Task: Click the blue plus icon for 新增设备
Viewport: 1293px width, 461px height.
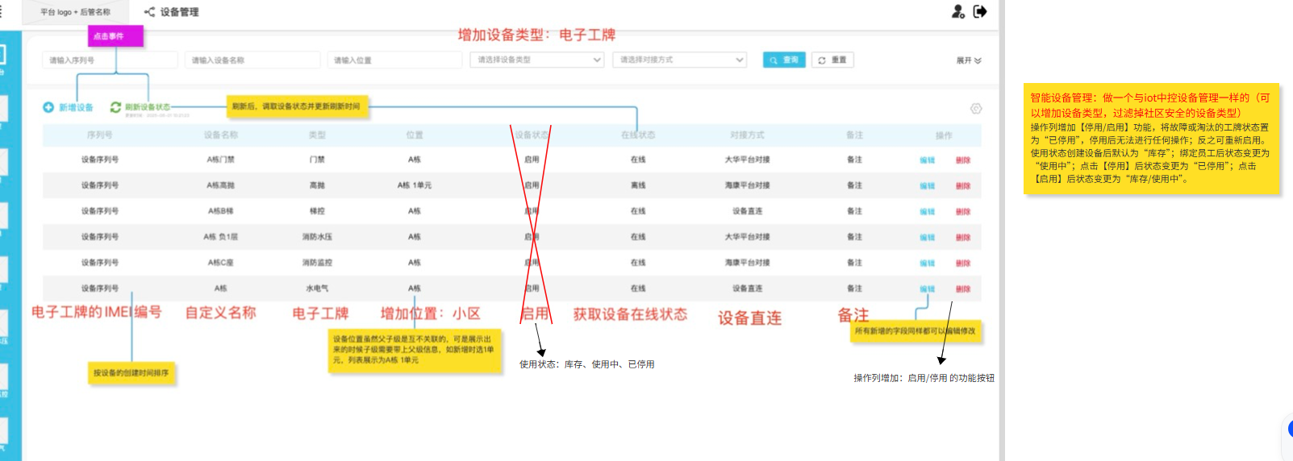Action: click(x=48, y=107)
